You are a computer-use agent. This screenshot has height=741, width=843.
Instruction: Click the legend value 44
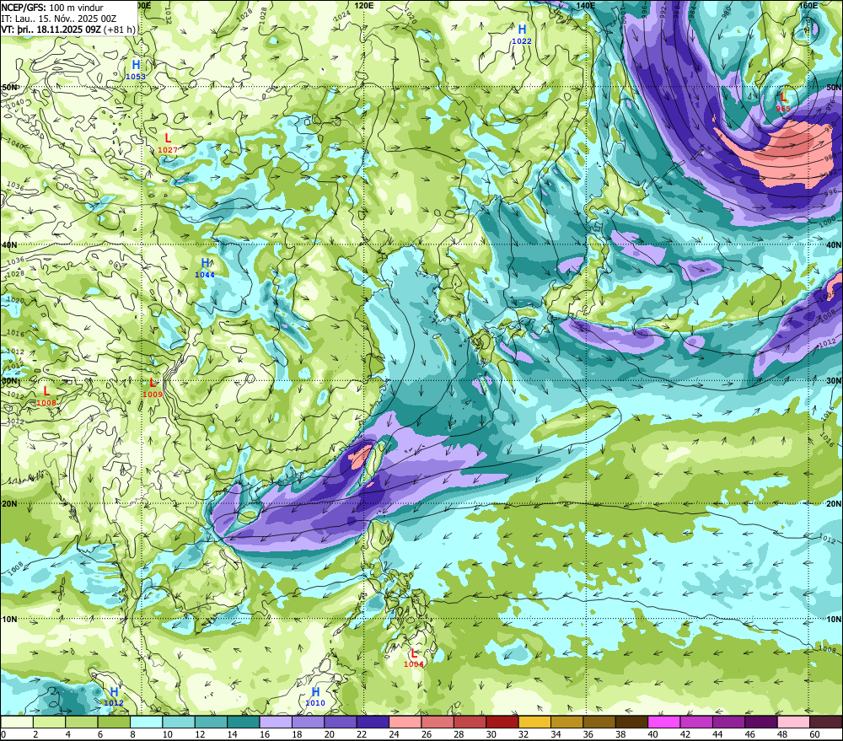(x=717, y=734)
